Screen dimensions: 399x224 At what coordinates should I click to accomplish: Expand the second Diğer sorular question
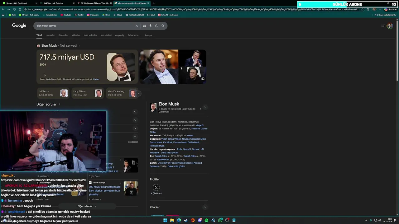[135, 120]
